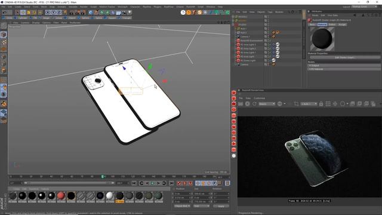Toggle the red Record Active Objects button

(179, 183)
